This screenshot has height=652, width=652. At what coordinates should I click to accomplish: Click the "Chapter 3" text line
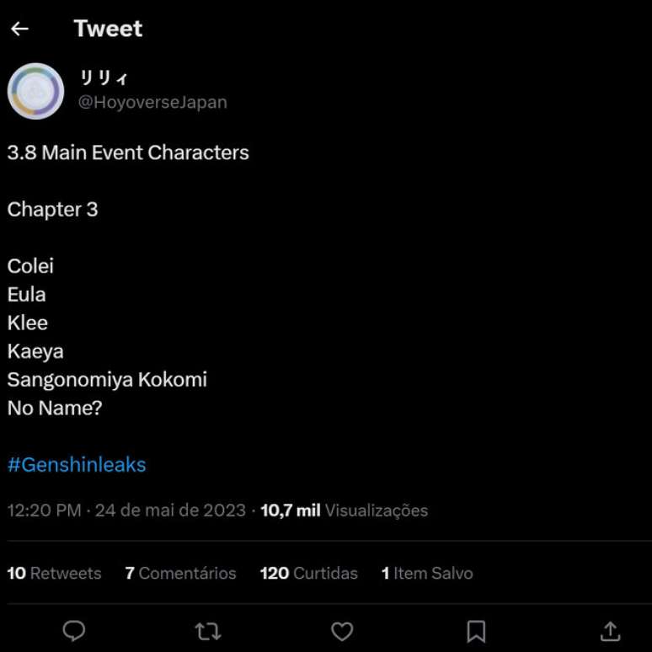coord(52,209)
